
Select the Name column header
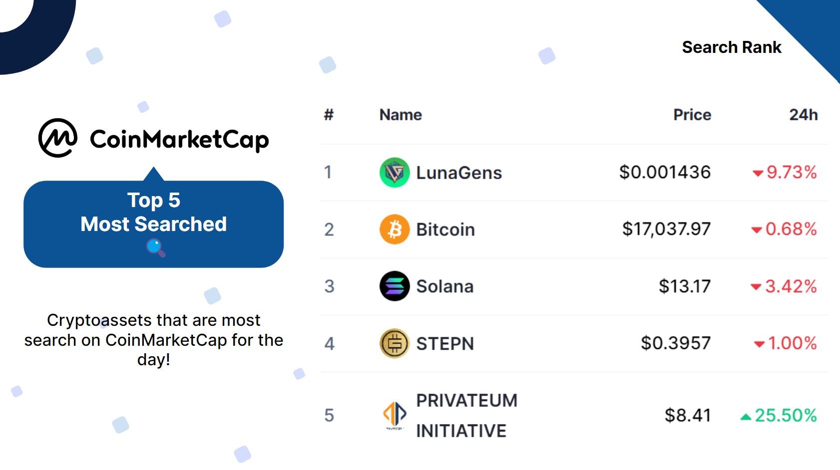coord(401,115)
